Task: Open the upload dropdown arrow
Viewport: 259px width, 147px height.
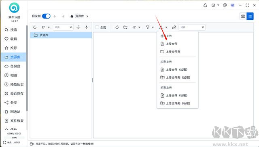Action: 166,27
